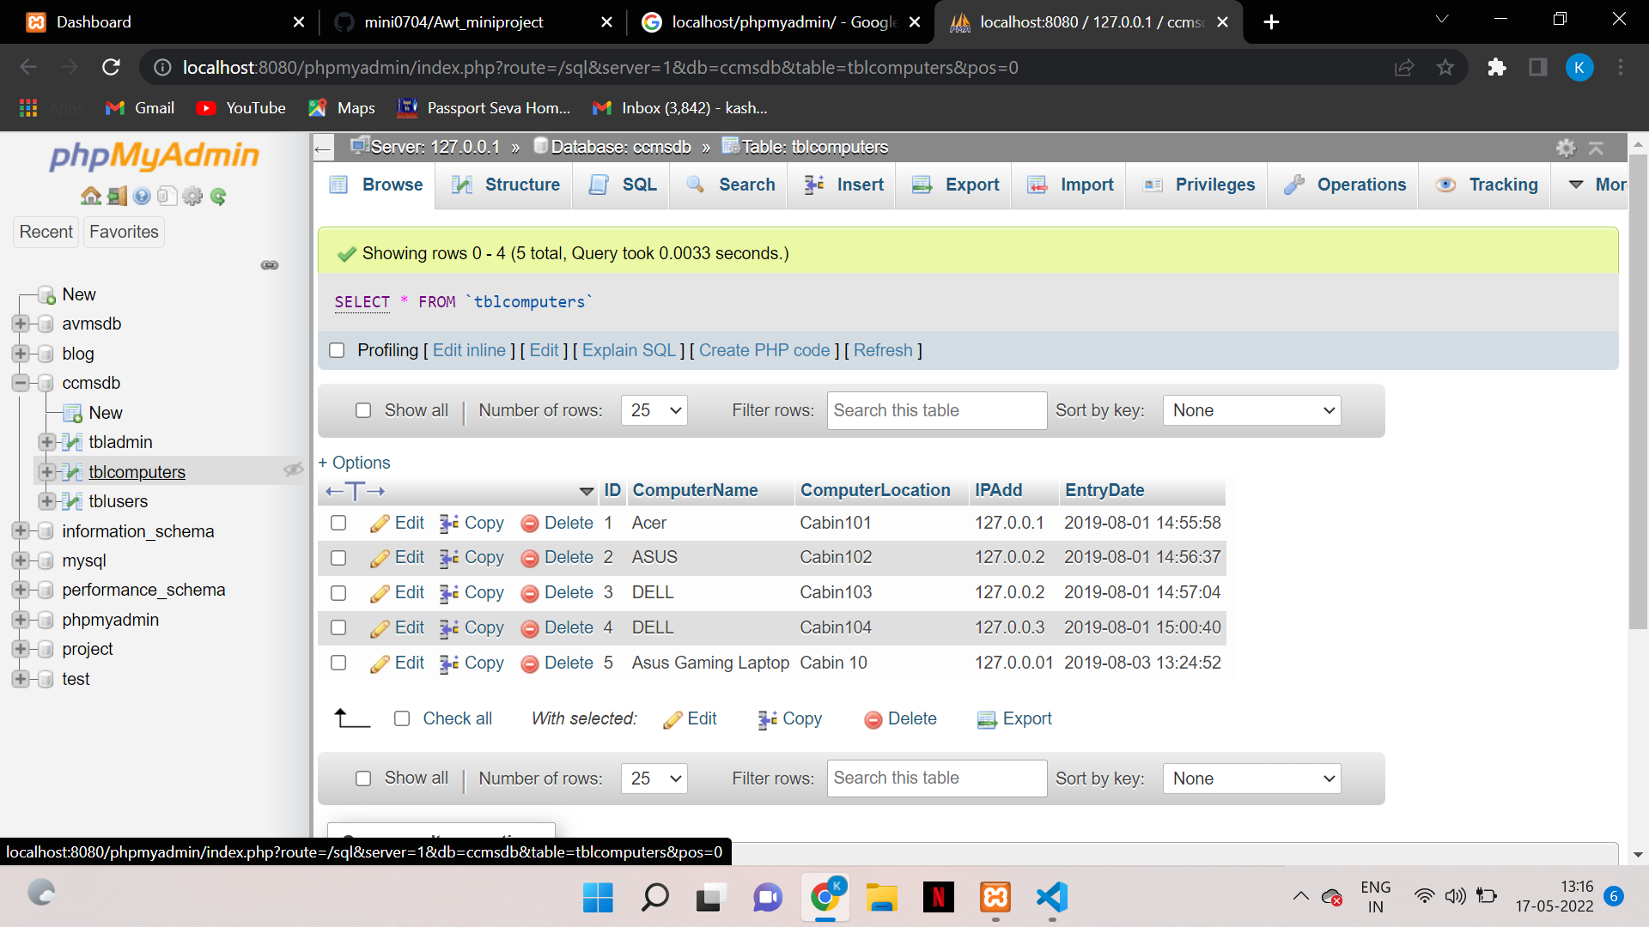The height and width of the screenshot is (927, 1649).
Task: Enable the Profiling checkbox
Action: 337,350
